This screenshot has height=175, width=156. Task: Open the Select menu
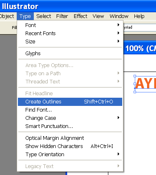(44, 16)
